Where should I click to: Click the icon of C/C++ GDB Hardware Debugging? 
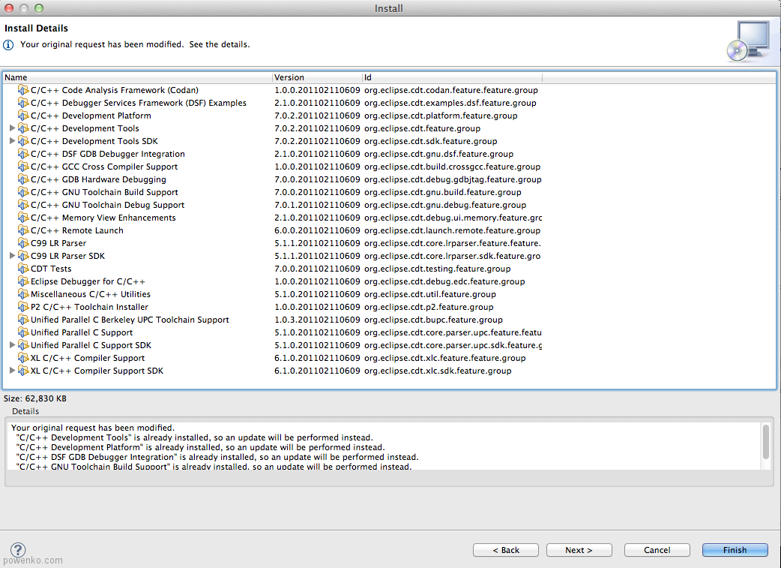coord(23,179)
